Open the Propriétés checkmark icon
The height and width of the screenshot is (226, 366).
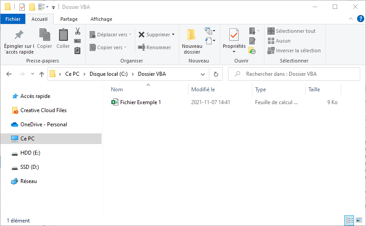[234, 35]
